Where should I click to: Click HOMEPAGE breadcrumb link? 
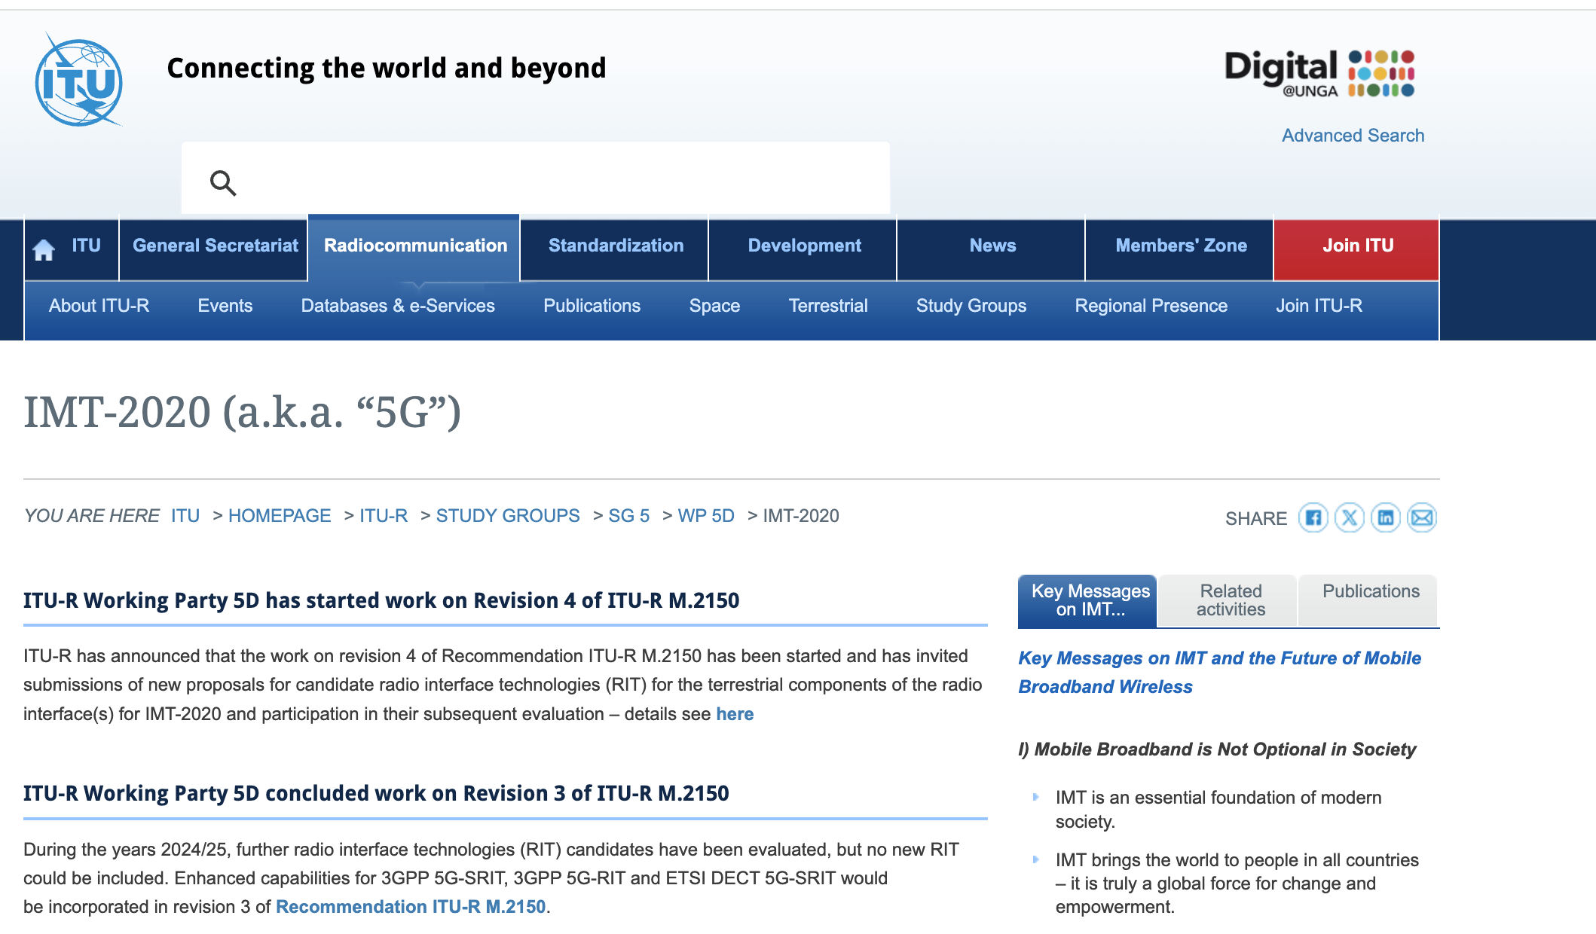(x=280, y=516)
